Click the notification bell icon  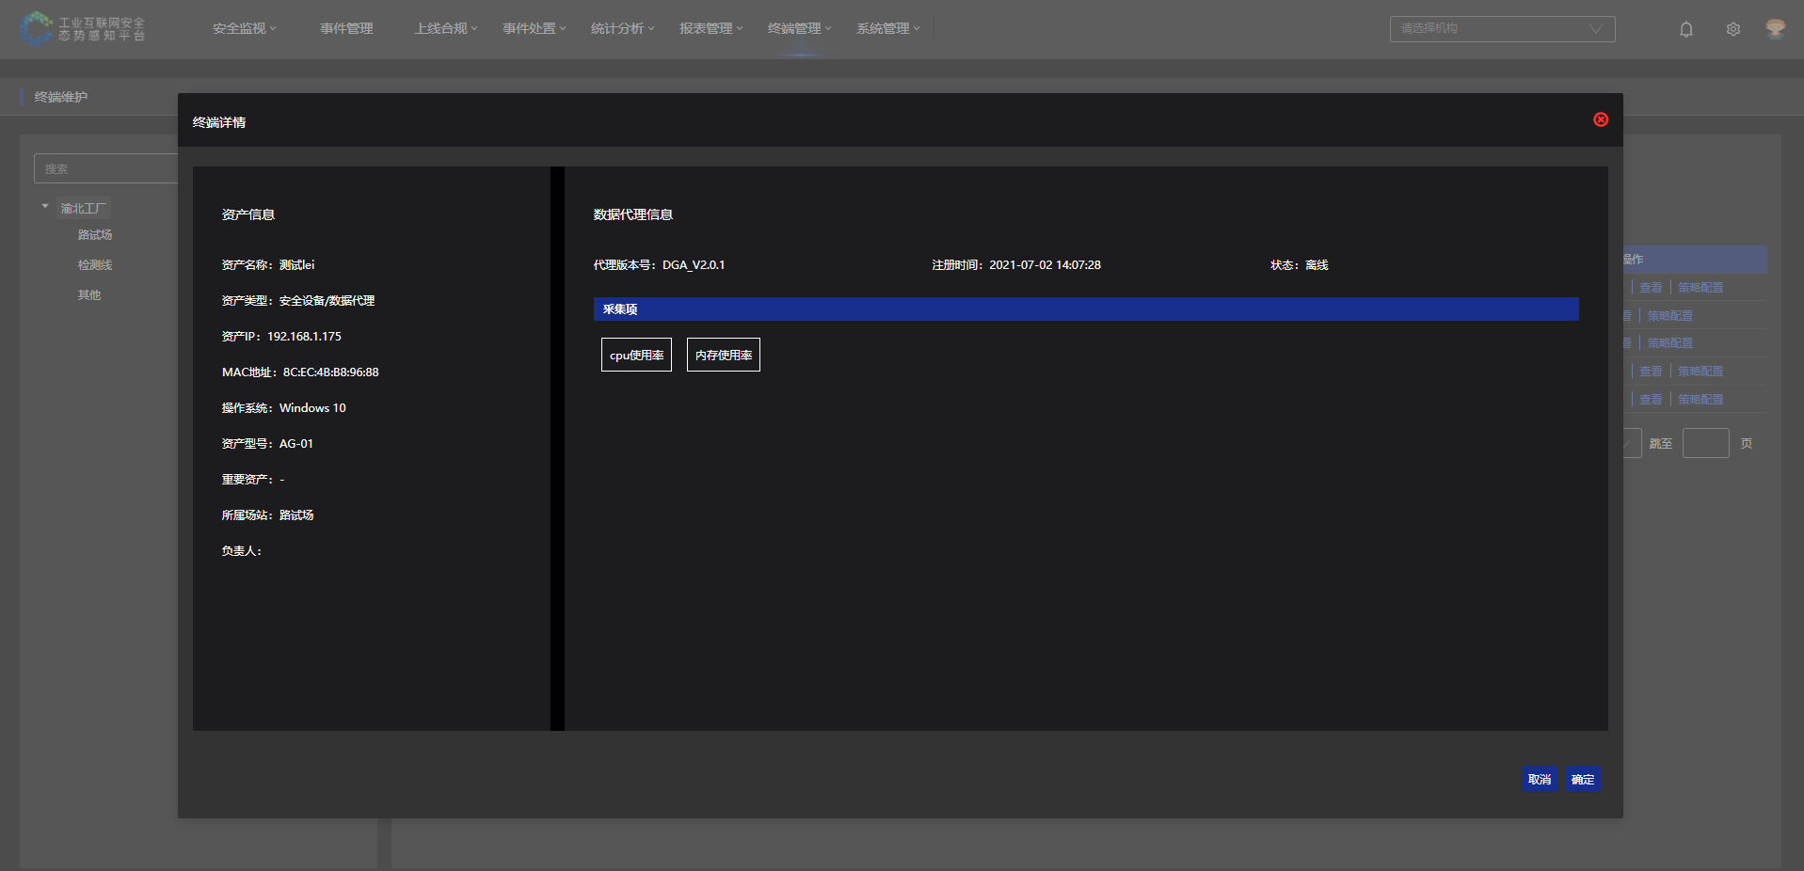[x=1685, y=29]
